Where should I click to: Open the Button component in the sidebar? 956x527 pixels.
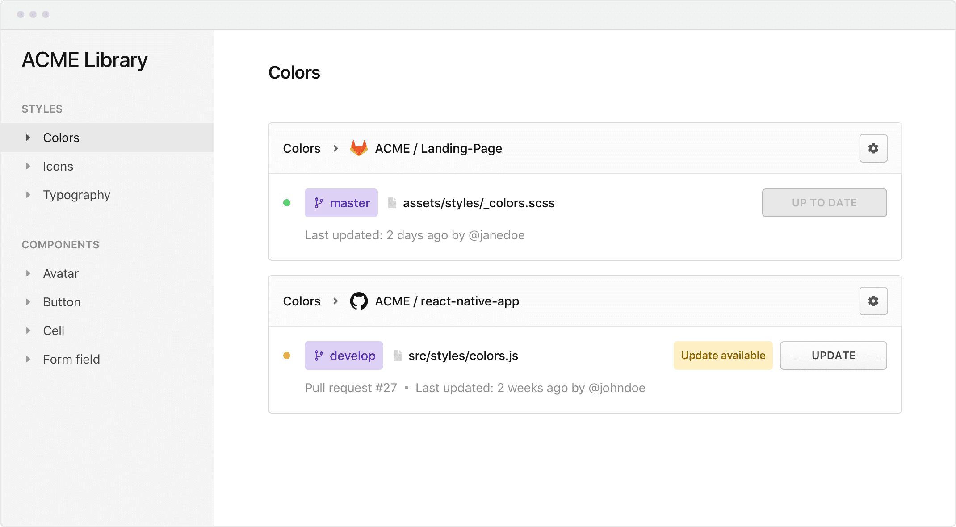pyautogui.click(x=62, y=302)
